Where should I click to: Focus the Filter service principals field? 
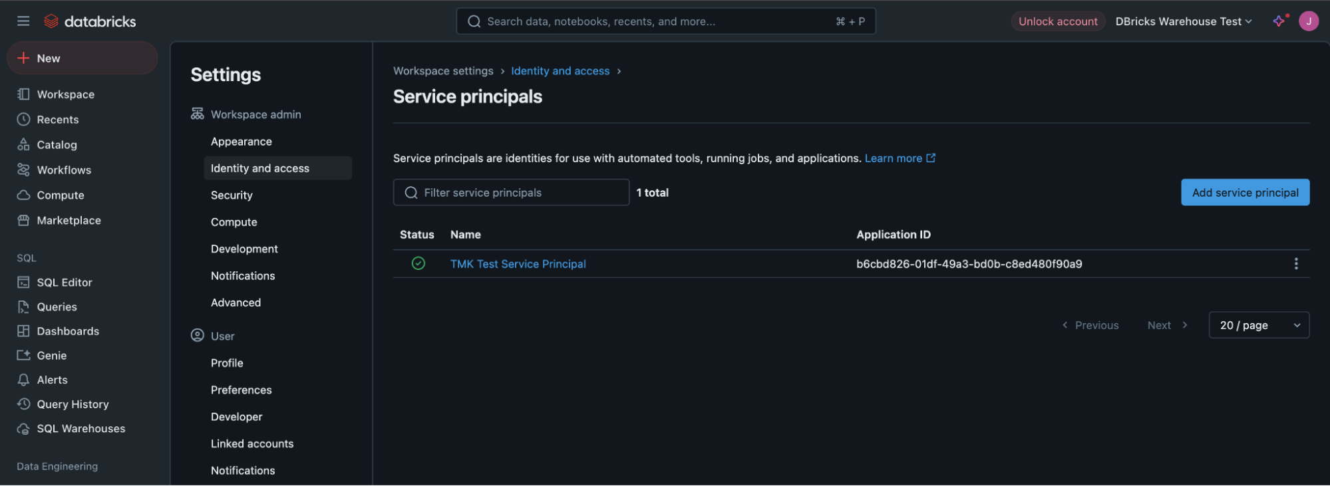click(x=511, y=192)
